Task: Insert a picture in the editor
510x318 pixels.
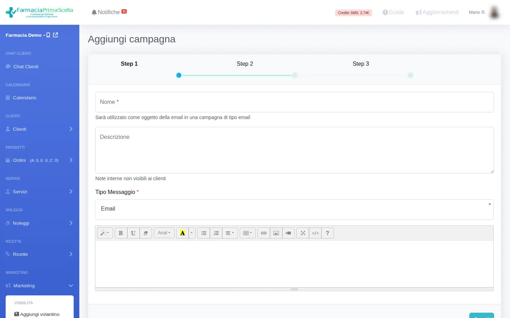Action: point(276,233)
